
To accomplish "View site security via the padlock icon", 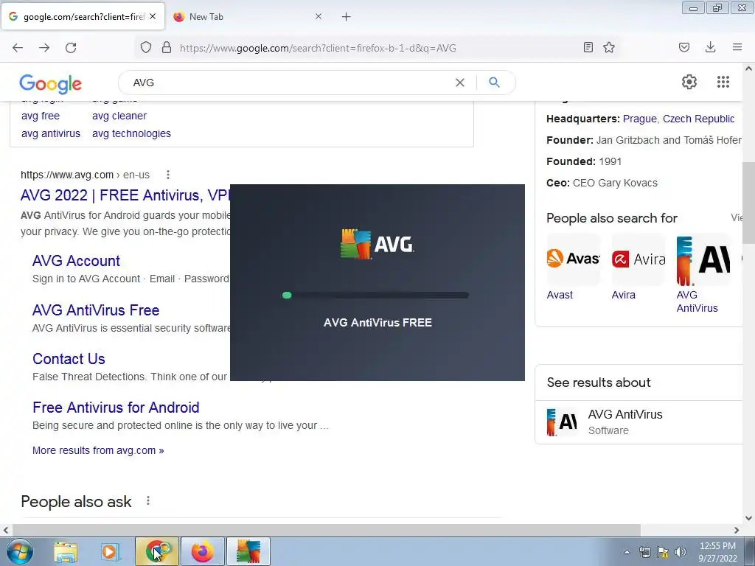I will coord(167,47).
